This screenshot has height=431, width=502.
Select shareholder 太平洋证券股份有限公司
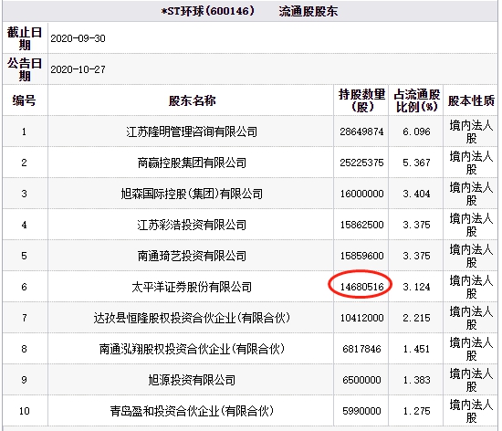pos(192,287)
